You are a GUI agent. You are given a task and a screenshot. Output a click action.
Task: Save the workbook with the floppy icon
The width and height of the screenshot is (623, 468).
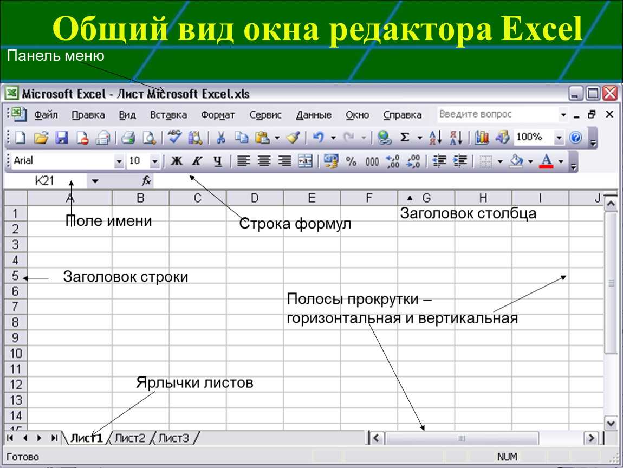click(x=62, y=138)
